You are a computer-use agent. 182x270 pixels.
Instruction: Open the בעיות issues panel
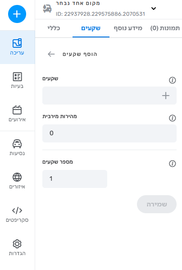point(17,80)
